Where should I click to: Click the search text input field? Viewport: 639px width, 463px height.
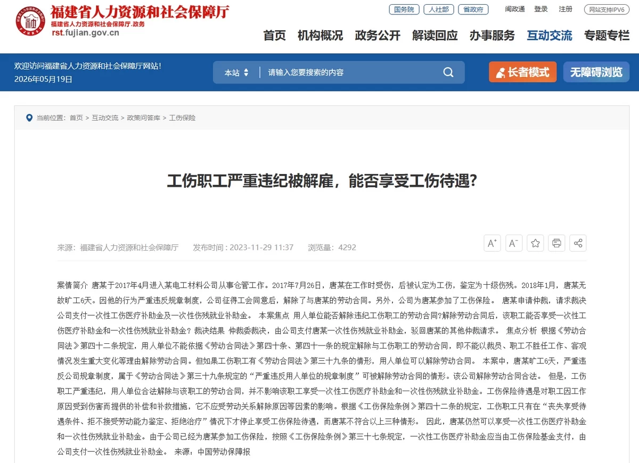351,72
